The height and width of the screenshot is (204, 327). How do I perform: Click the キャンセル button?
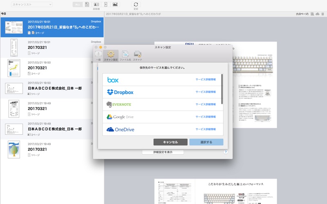click(170, 142)
